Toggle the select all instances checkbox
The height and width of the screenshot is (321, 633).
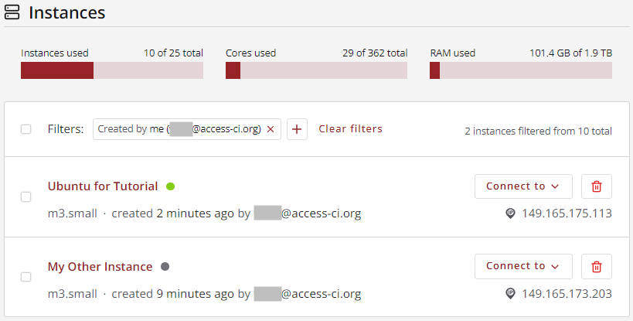[x=26, y=129]
